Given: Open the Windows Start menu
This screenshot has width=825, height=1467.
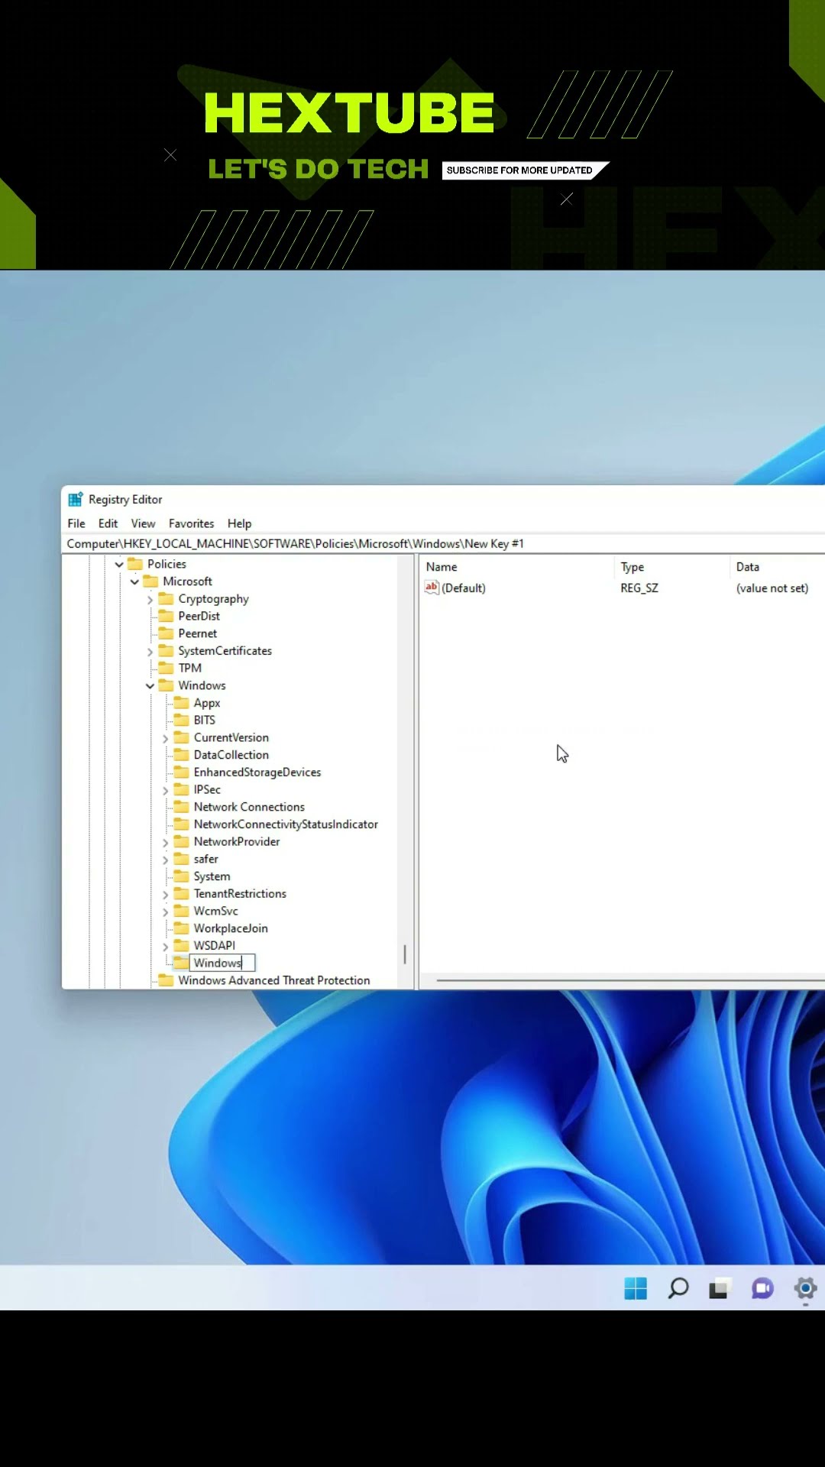Looking at the screenshot, I should click(x=636, y=1288).
